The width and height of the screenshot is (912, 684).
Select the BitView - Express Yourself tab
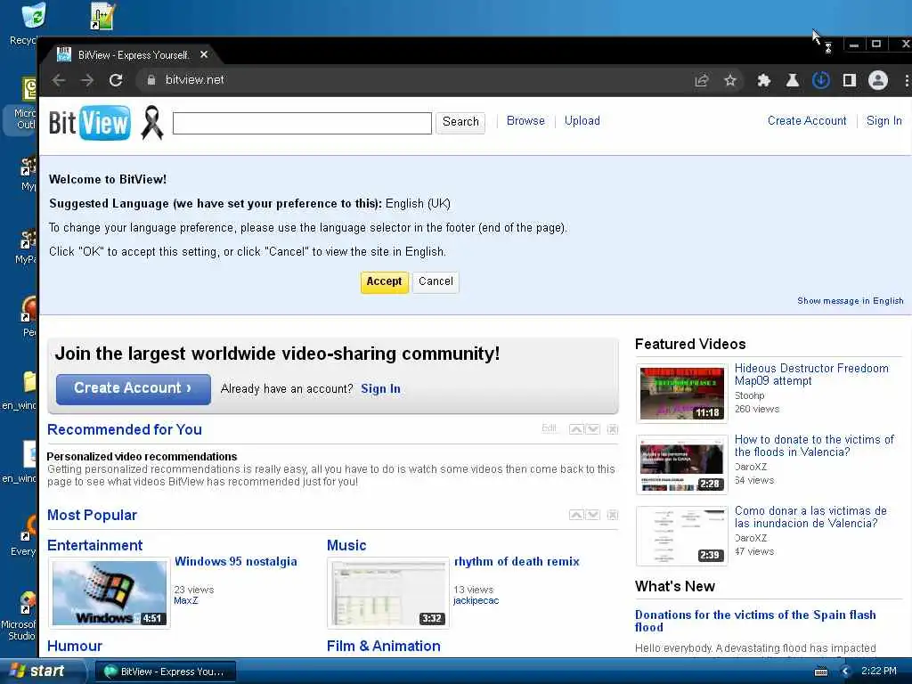[x=134, y=55]
